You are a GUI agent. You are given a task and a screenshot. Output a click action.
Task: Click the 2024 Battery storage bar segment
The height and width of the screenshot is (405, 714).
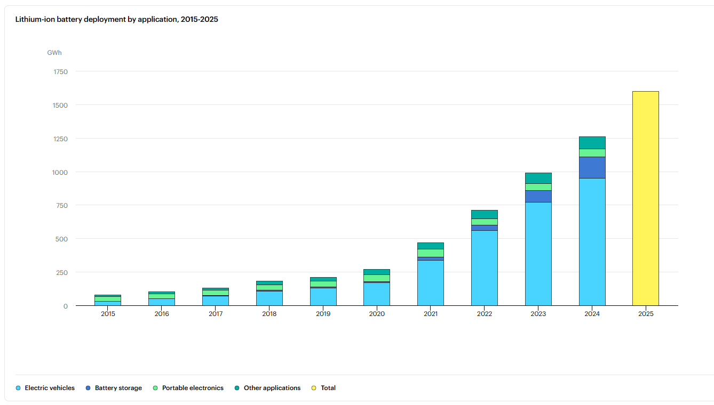[592, 167]
